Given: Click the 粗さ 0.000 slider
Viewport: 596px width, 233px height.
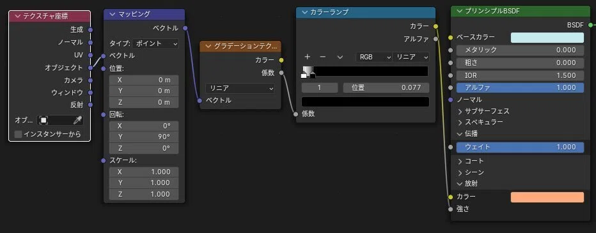Looking at the screenshot, I should [x=520, y=63].
